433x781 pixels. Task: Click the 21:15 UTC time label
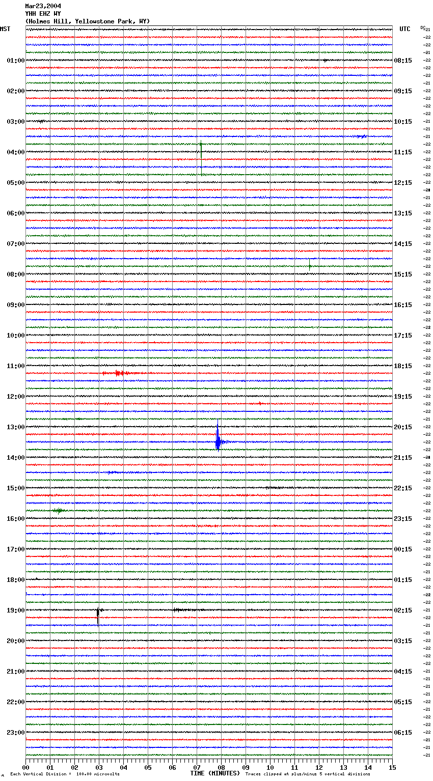click(x=403, y=458)
